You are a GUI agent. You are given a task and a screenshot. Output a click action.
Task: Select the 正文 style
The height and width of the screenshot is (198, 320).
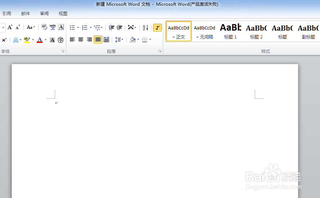click(179, 31)
